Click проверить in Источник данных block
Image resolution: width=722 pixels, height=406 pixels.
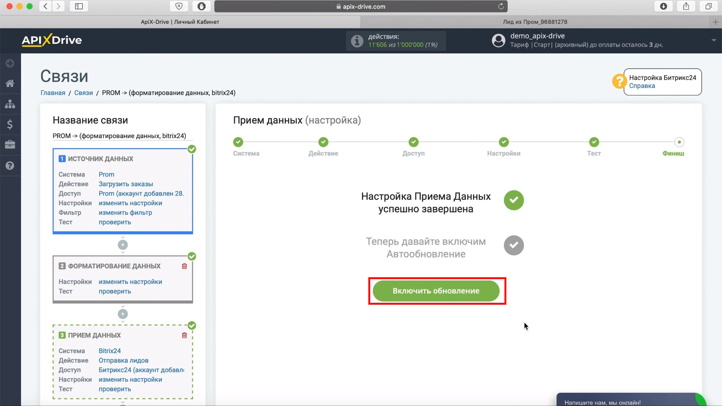[x=115, y=222]
